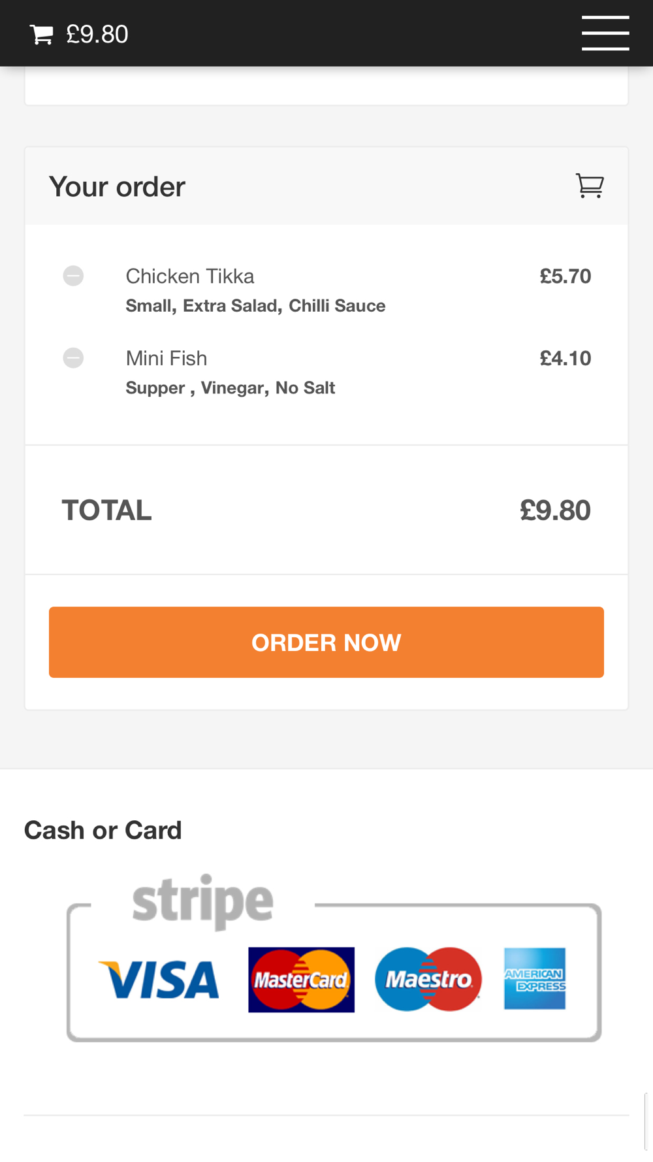Click the Maestro logo
The width and height of the screenshot is (653, 1162).
[428, 979]
